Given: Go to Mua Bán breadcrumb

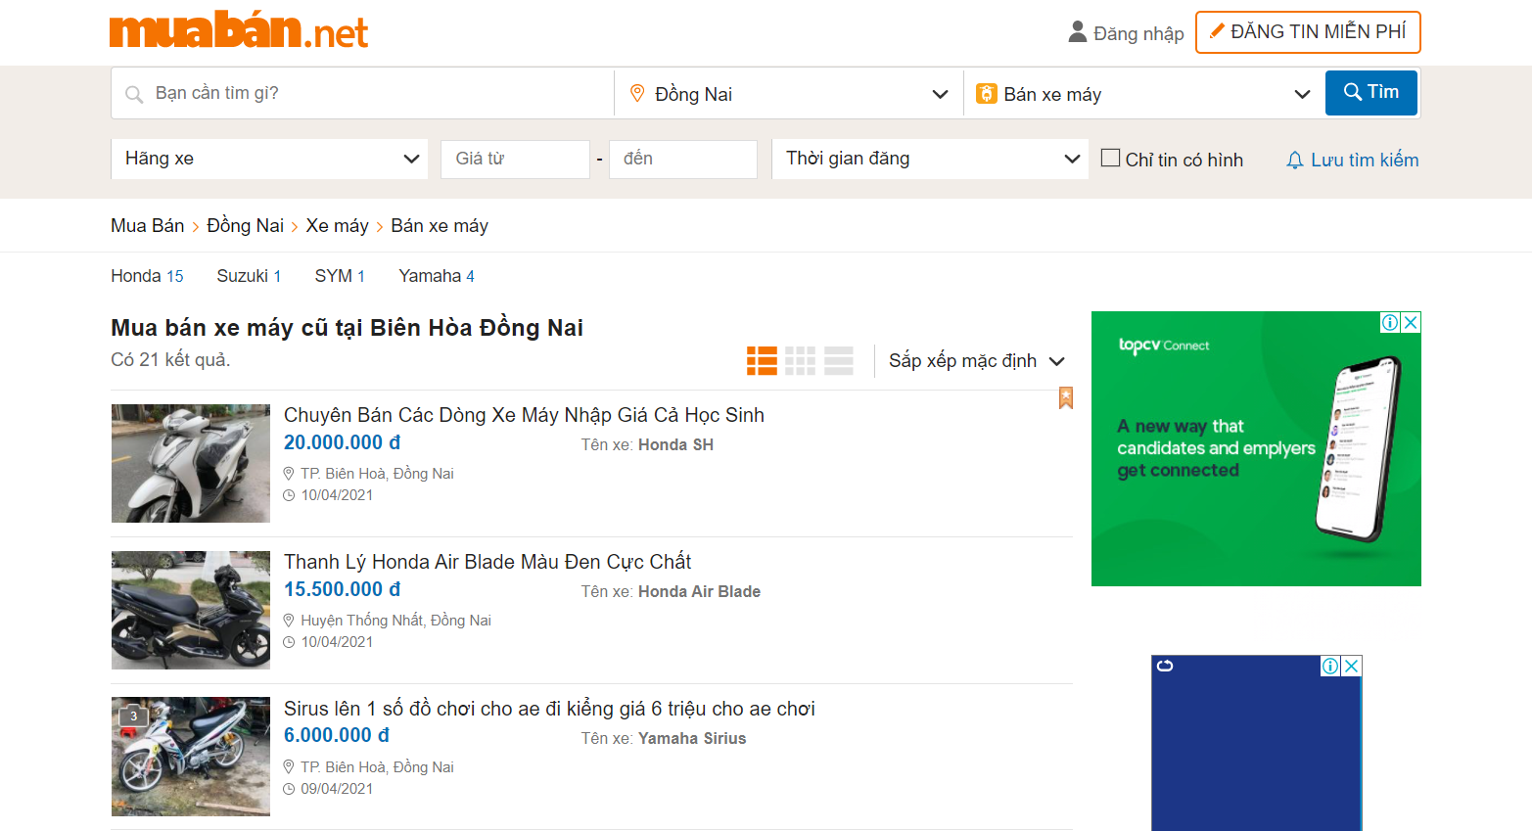Looking at the screenshot, I should click(147, 226).
